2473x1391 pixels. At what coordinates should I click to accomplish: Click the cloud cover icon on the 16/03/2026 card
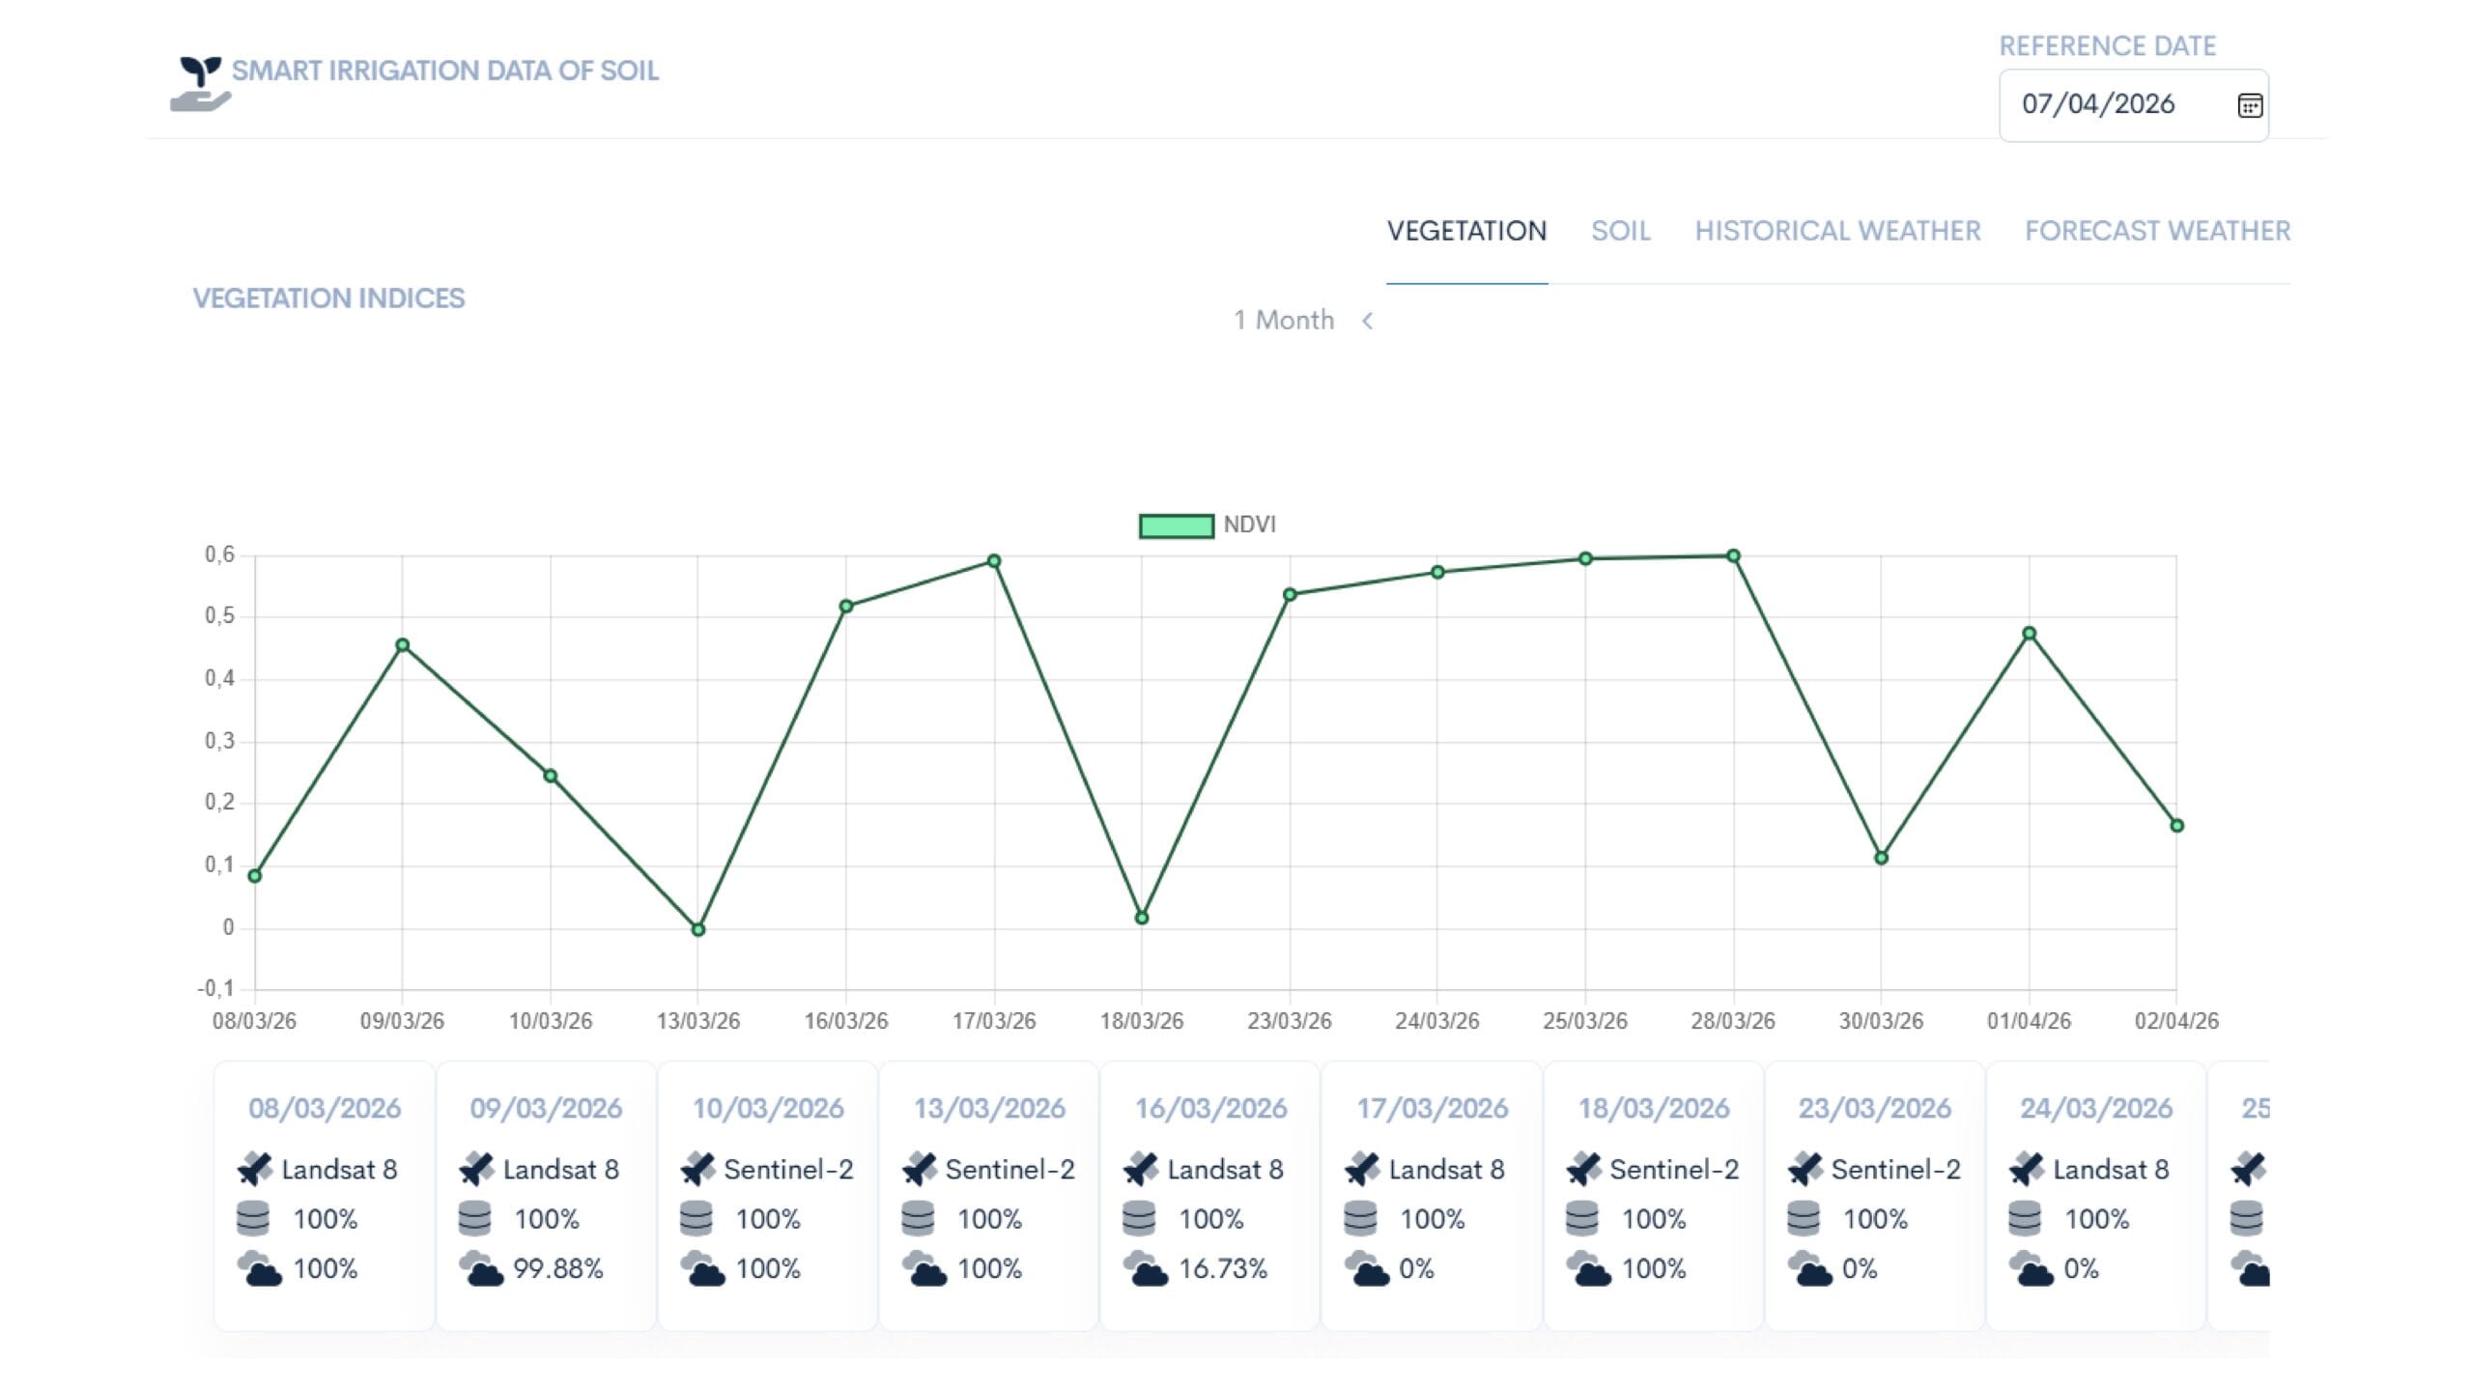tap(1145, 1268)
